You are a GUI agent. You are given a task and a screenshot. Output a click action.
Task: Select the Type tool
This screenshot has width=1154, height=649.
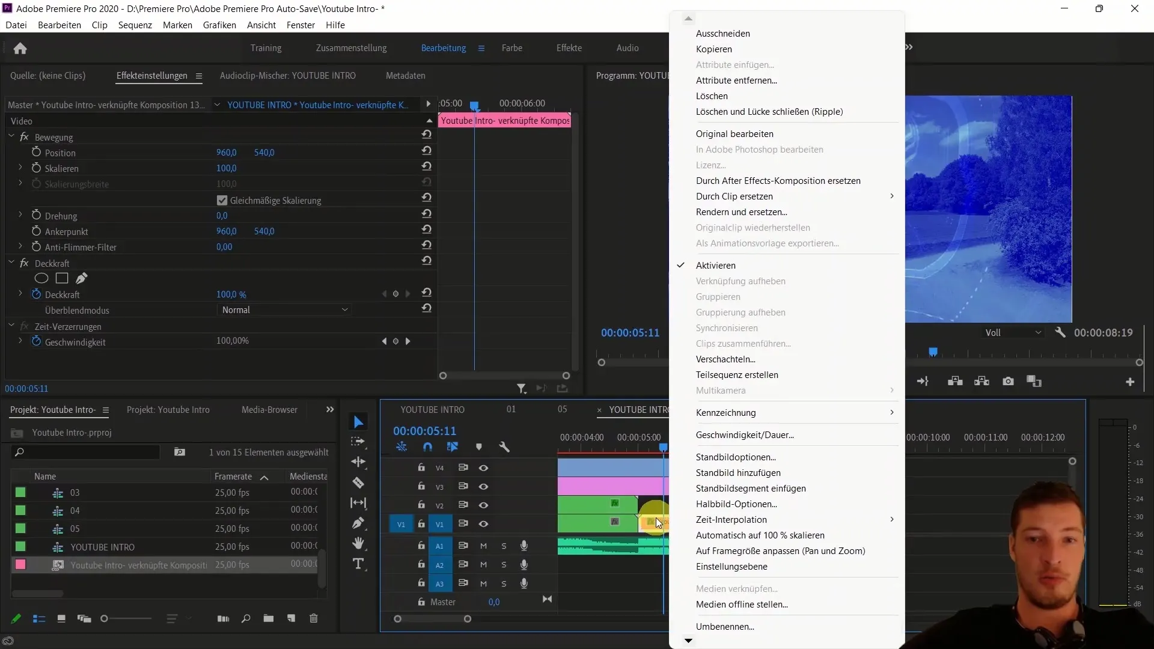tap(358, 564)
